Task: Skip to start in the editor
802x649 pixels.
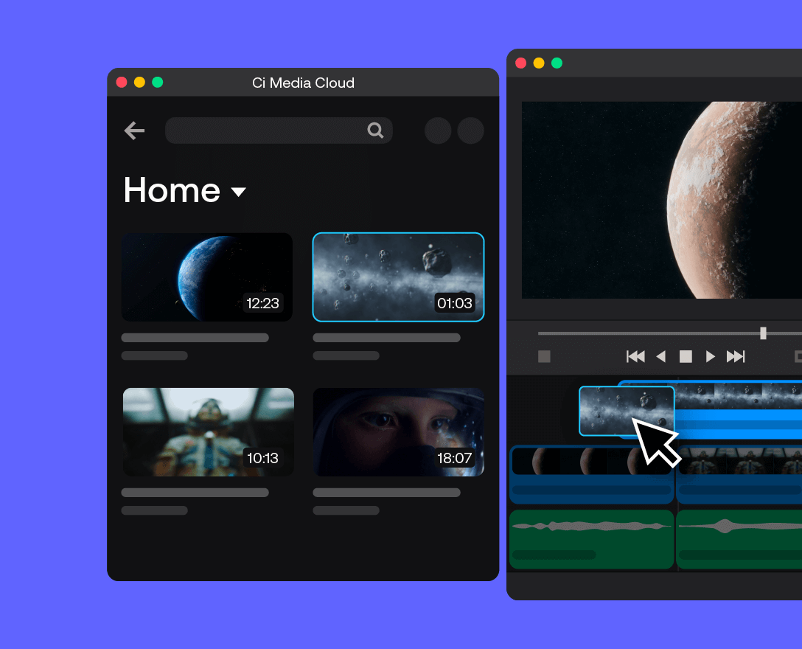Action: tap(635, 356)
